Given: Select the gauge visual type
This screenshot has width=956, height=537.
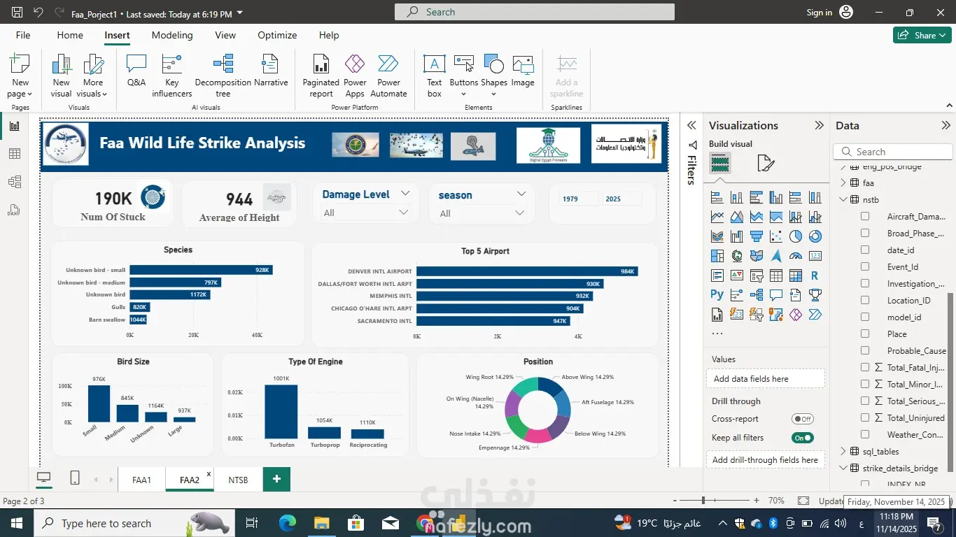Looking at the screenshot, I should pos(796,256).
